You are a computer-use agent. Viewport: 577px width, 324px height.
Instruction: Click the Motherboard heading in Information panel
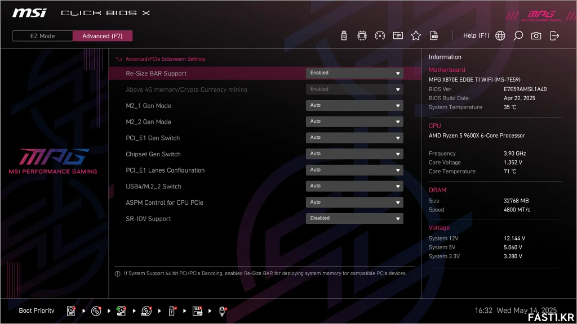[x=447, y=70]
